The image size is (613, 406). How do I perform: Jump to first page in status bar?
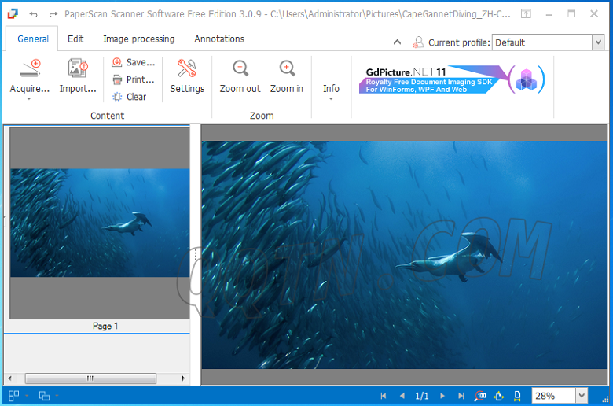(x=384, y=396)
